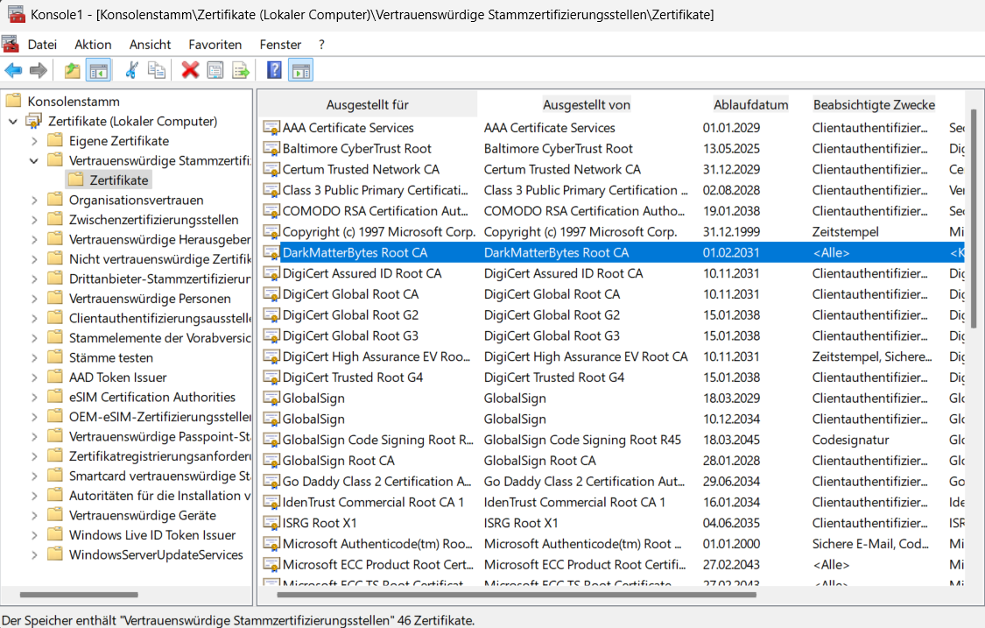Select Windows Live ID Token Issuer folder
The width and height of the screenshot is (985, 628).
pyautogui.click(x=152, y=535)
